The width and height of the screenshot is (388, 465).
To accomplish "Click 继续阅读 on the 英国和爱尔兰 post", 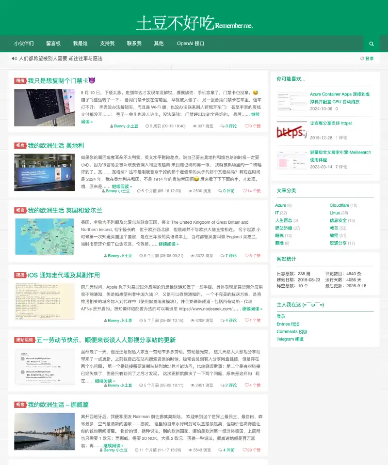I will coord(168,244).
